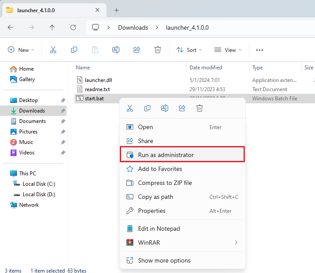The width and height of the screenshot is (315, 273).
Task: Expand the New dropdown button
Action: [21, 50]
